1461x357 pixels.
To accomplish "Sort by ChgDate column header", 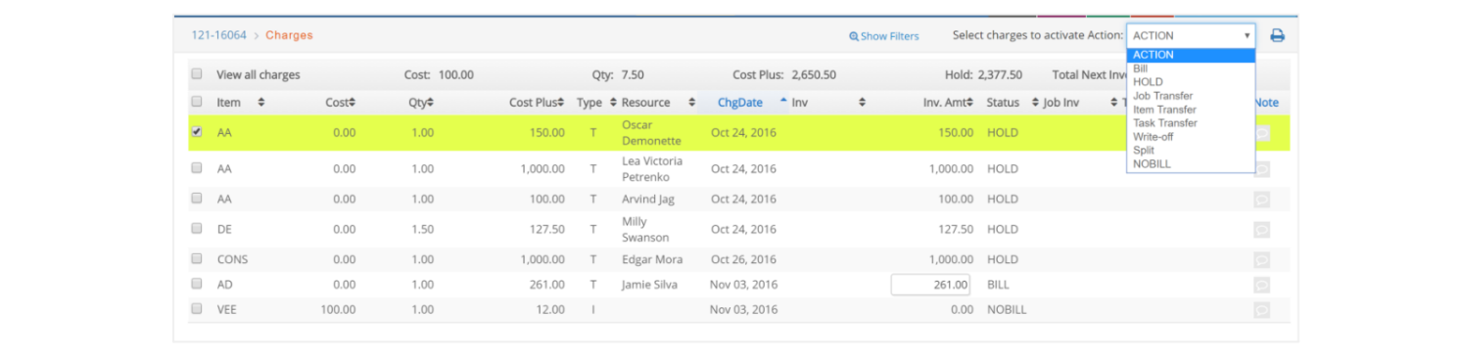I will point(740,103).
